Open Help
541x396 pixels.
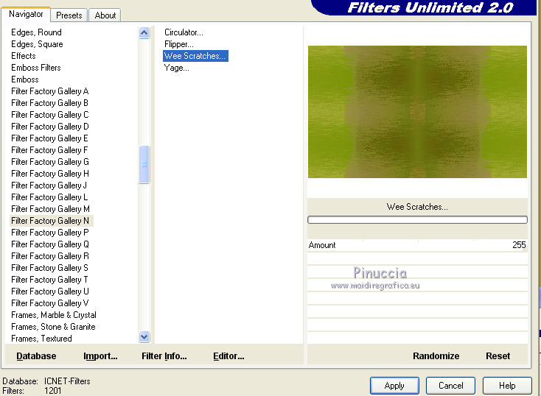(x=507, y=386)
